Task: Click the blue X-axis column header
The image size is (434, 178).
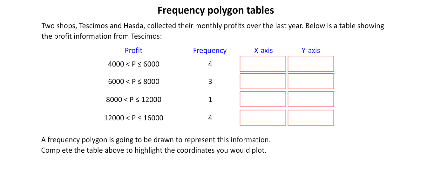Action: pos(263,50)
